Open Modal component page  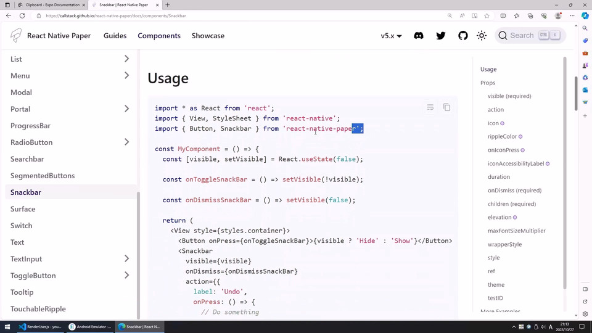pos(21,92)
